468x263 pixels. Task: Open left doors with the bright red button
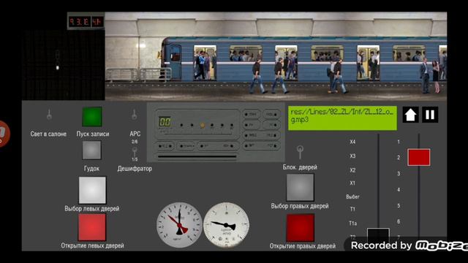92,227
